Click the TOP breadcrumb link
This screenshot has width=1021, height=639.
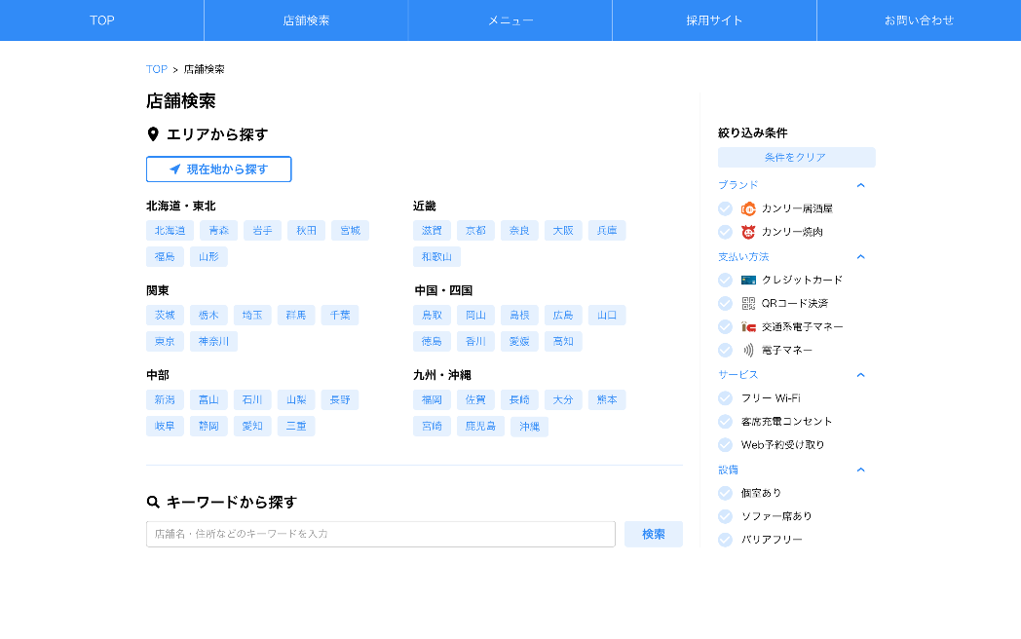[156, 69]
